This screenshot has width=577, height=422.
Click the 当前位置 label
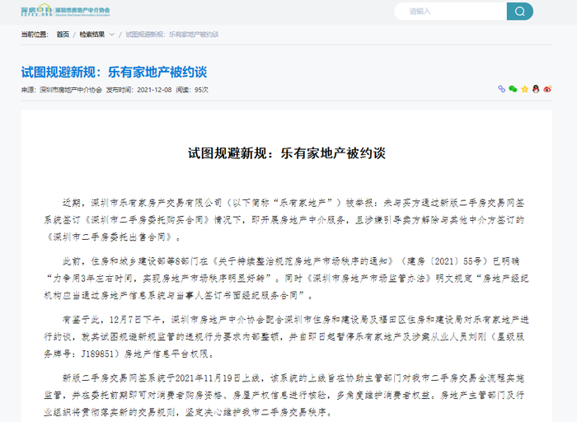coord(35,35)
